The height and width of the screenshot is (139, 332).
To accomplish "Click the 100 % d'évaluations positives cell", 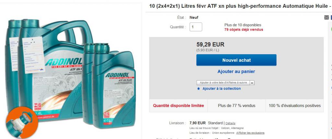I will [x=294, y=106].
